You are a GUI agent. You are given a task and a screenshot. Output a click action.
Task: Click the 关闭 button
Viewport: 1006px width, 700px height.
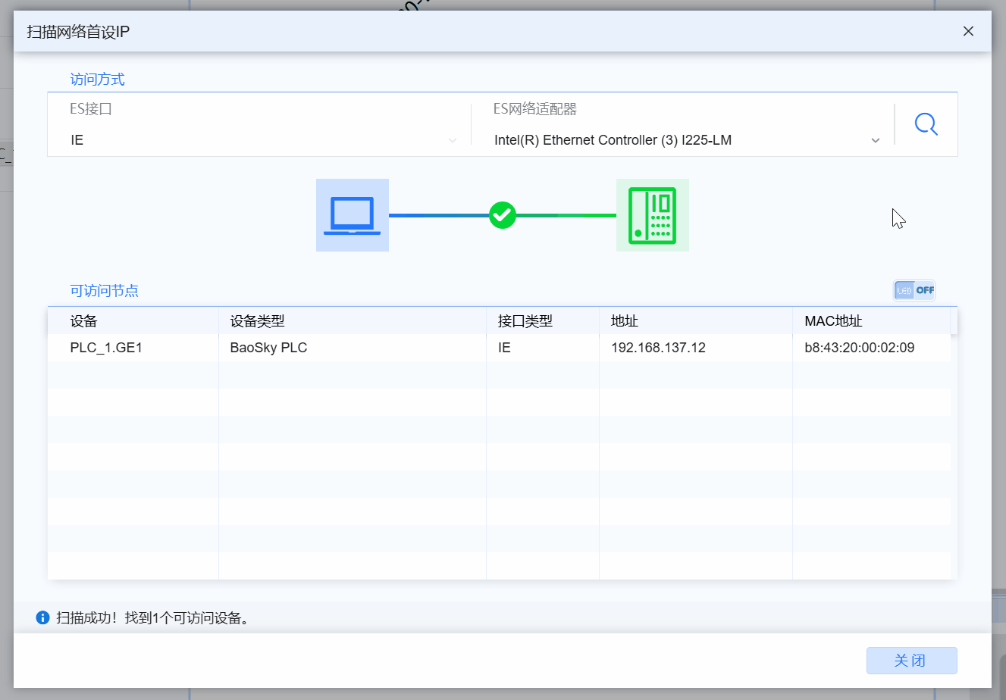point(911,661)
